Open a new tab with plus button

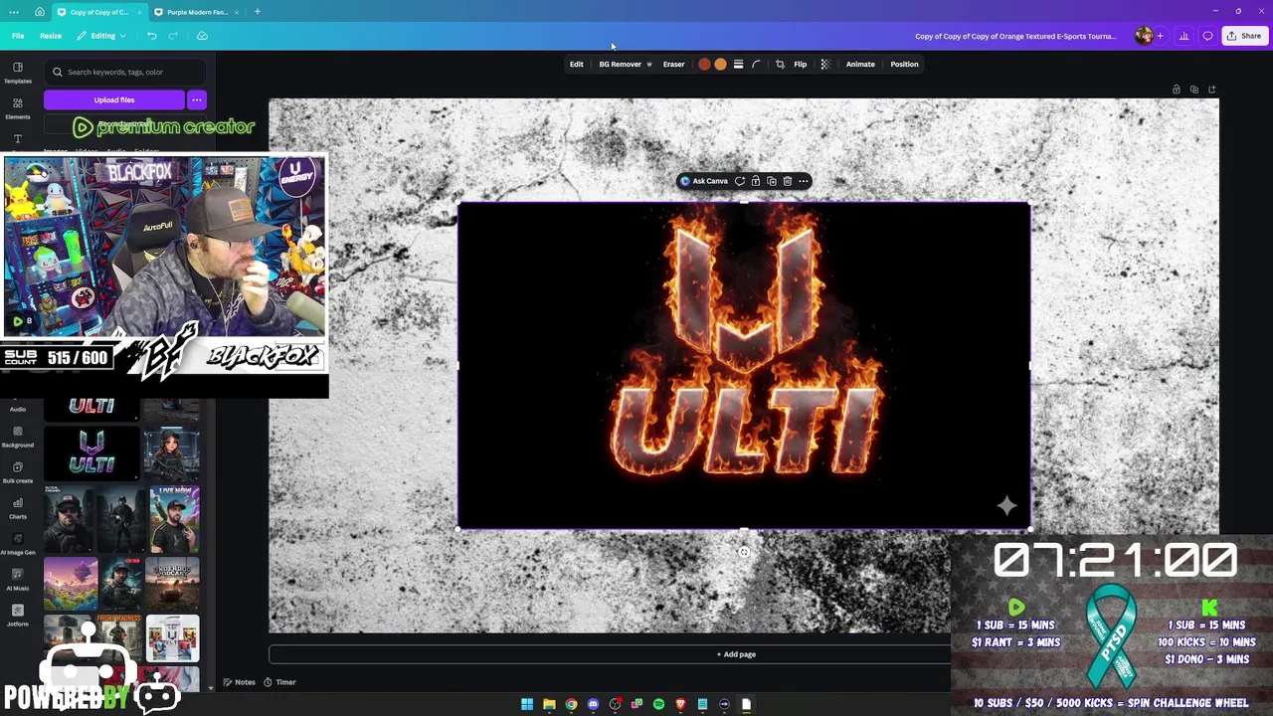pyautogui.click(x=258, y=12)
